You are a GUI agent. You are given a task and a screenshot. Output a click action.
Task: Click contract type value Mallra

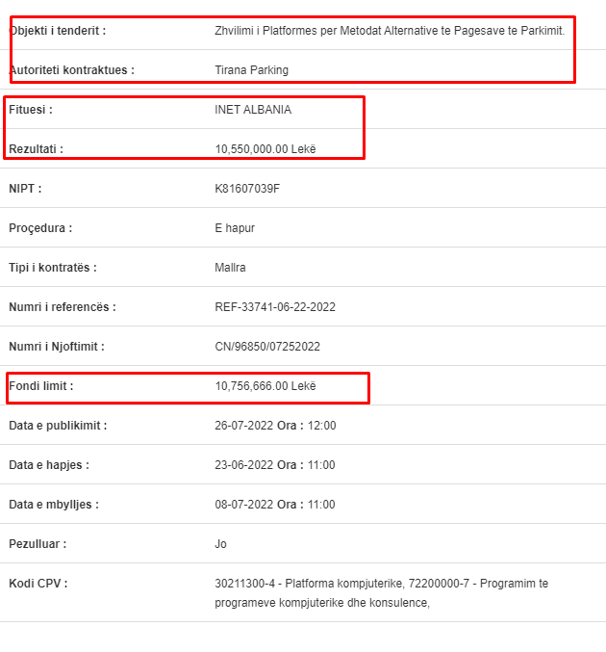coord(230,268)
